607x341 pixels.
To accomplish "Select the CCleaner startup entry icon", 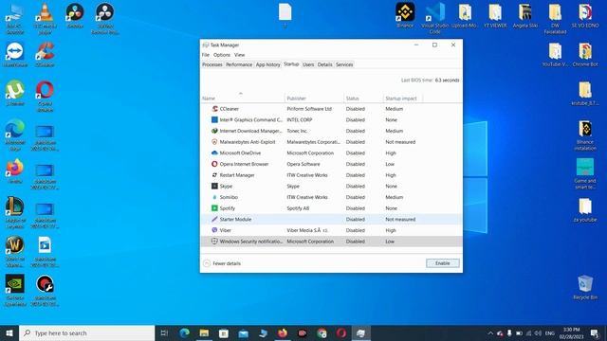I will click(214, 109).
